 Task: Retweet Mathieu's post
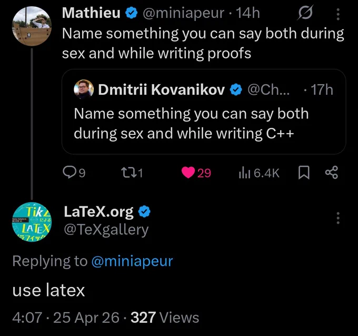coord(132,173)
